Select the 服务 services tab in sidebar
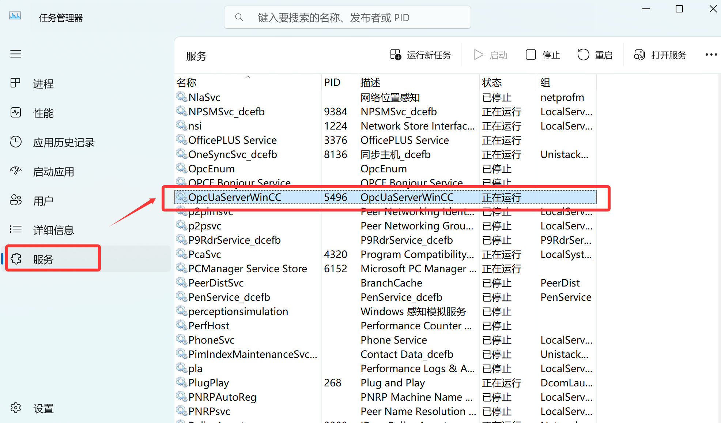This screenshot has height=423, width=721. tap(43, 259)
